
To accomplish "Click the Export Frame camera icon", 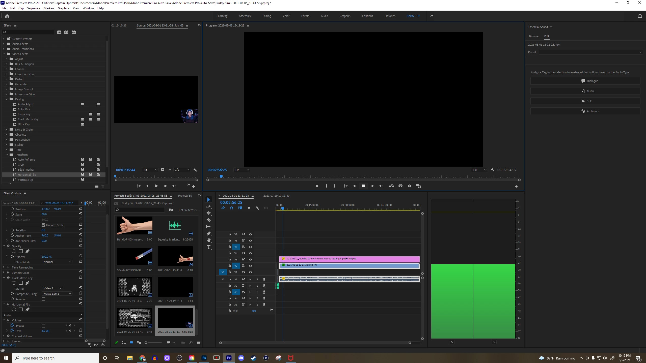I will [x=409, y=186].
